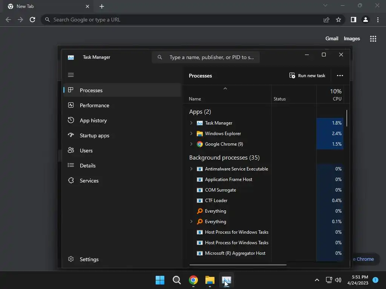386x289 pixels.
Task: Switch to the Performance tab
Action: tap(123, 105)
